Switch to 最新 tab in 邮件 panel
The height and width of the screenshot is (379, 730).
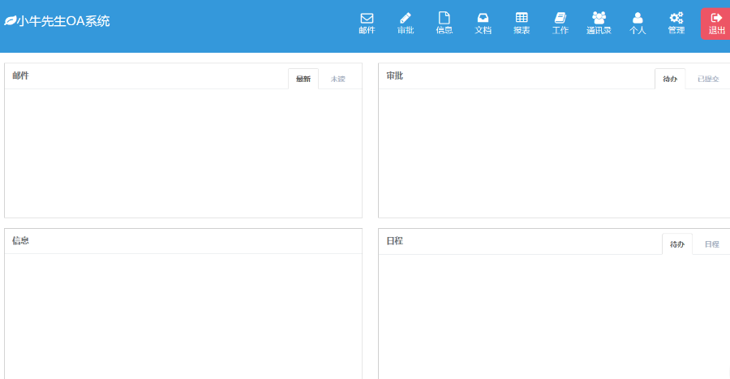click(303, 79)
